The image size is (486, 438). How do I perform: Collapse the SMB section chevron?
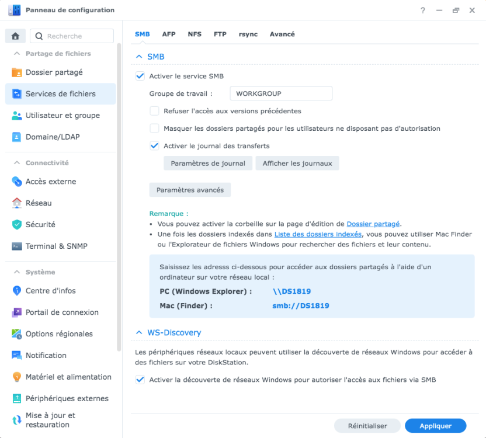click(139, 57)
